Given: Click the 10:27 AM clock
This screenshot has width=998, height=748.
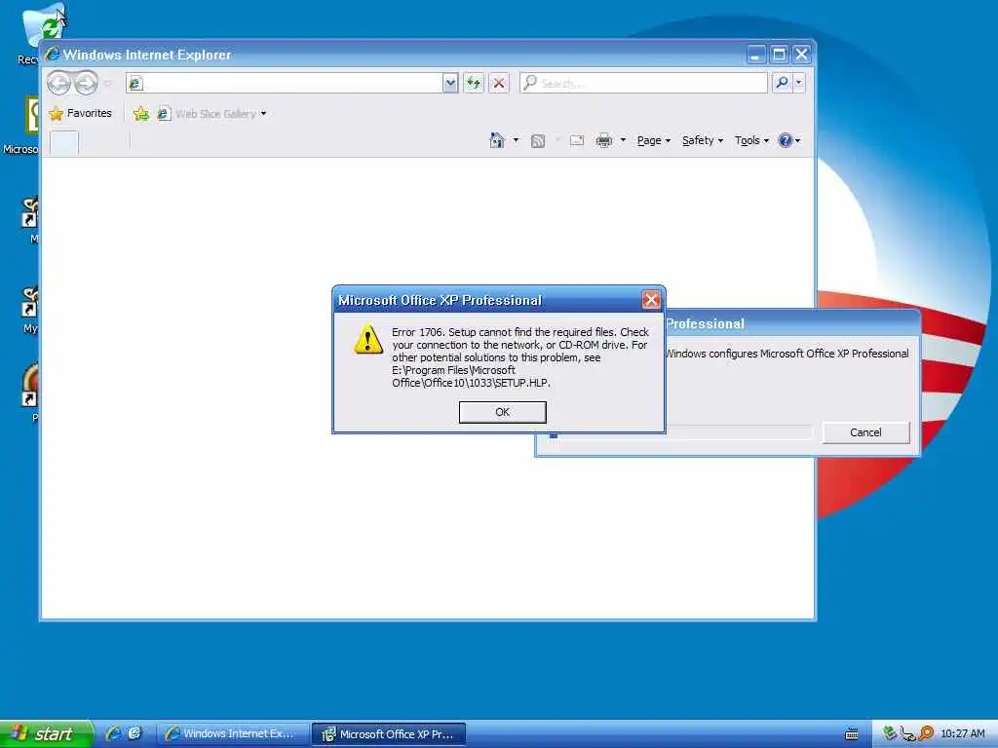Looking at the screenshot, I should pyautogui.click(x=962, y=734).
